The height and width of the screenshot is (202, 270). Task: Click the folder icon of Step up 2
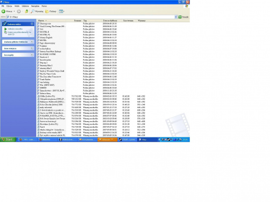pyautogui.click(x=38, y=63)
